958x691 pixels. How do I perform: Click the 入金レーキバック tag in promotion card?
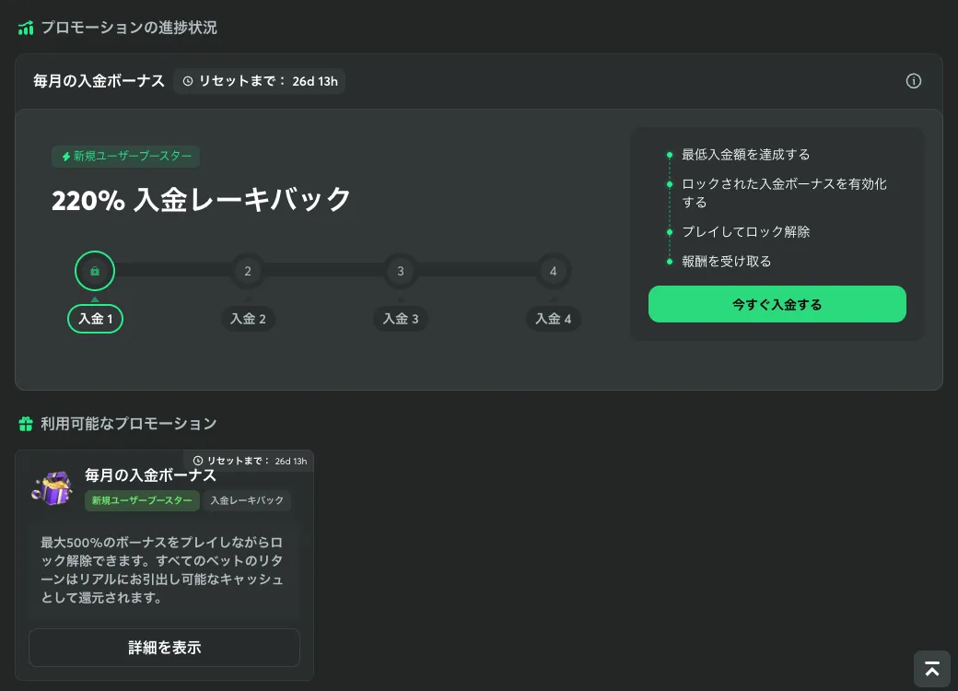point(247,500)
